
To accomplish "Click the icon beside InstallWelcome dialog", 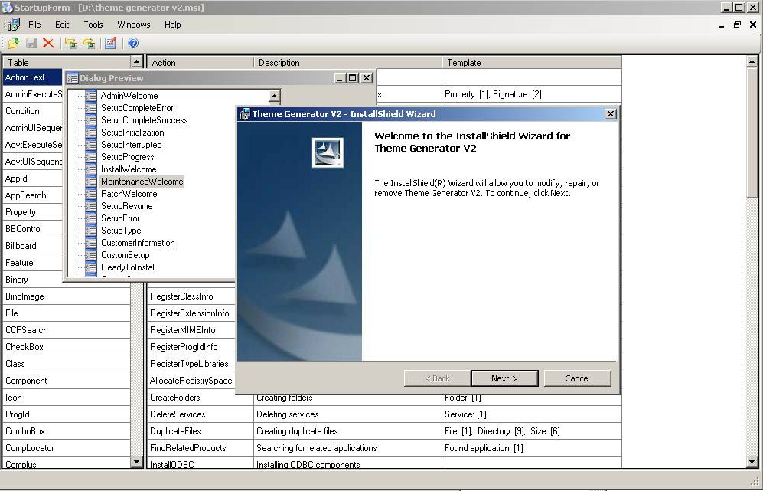I will point(91,169).
